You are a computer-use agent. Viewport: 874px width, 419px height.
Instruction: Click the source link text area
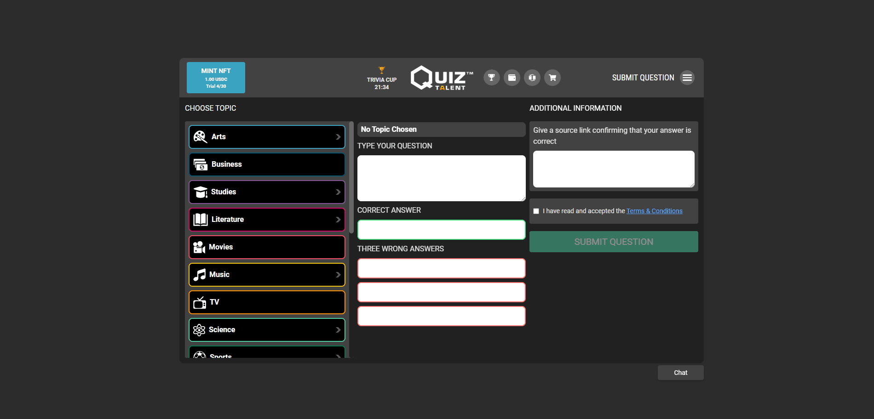tap(614, 169)
